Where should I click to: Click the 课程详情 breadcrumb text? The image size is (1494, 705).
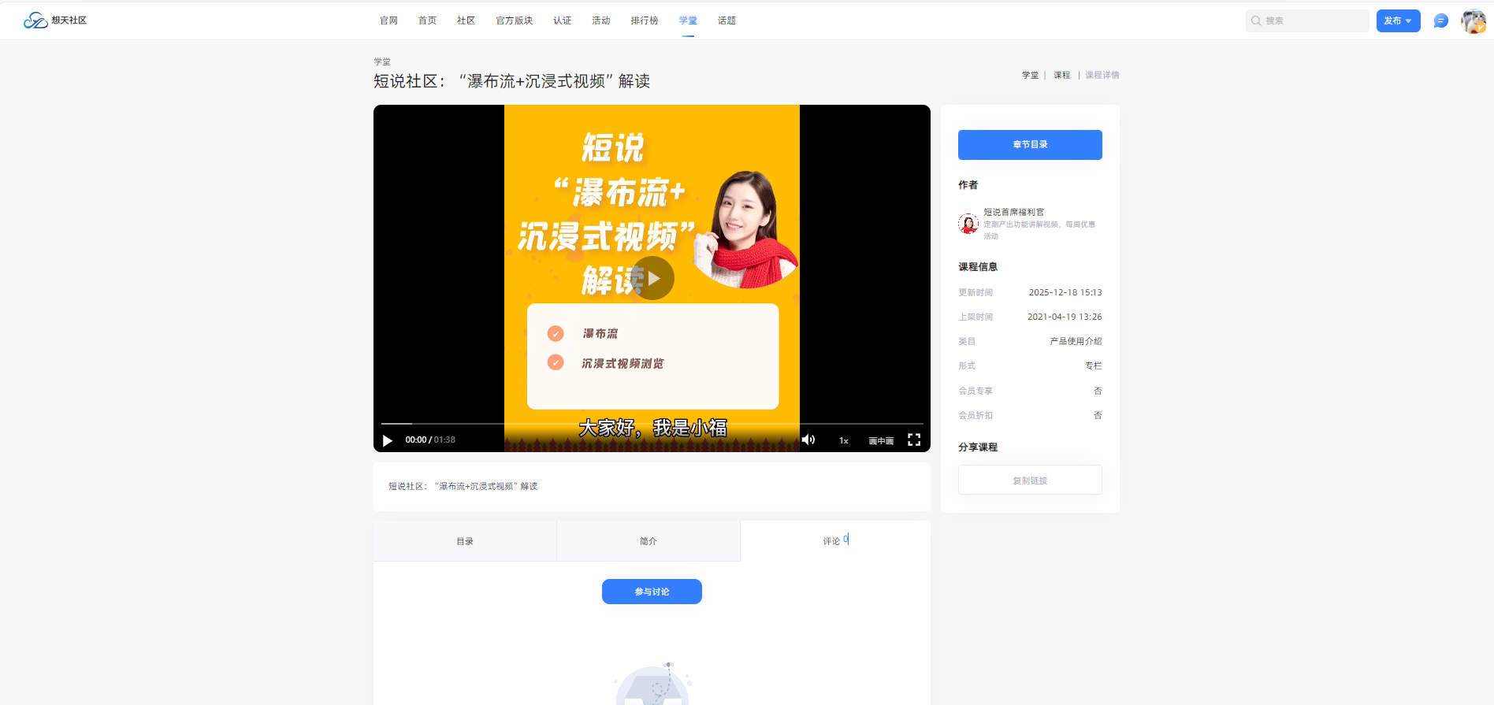(x=1102, y=75)
